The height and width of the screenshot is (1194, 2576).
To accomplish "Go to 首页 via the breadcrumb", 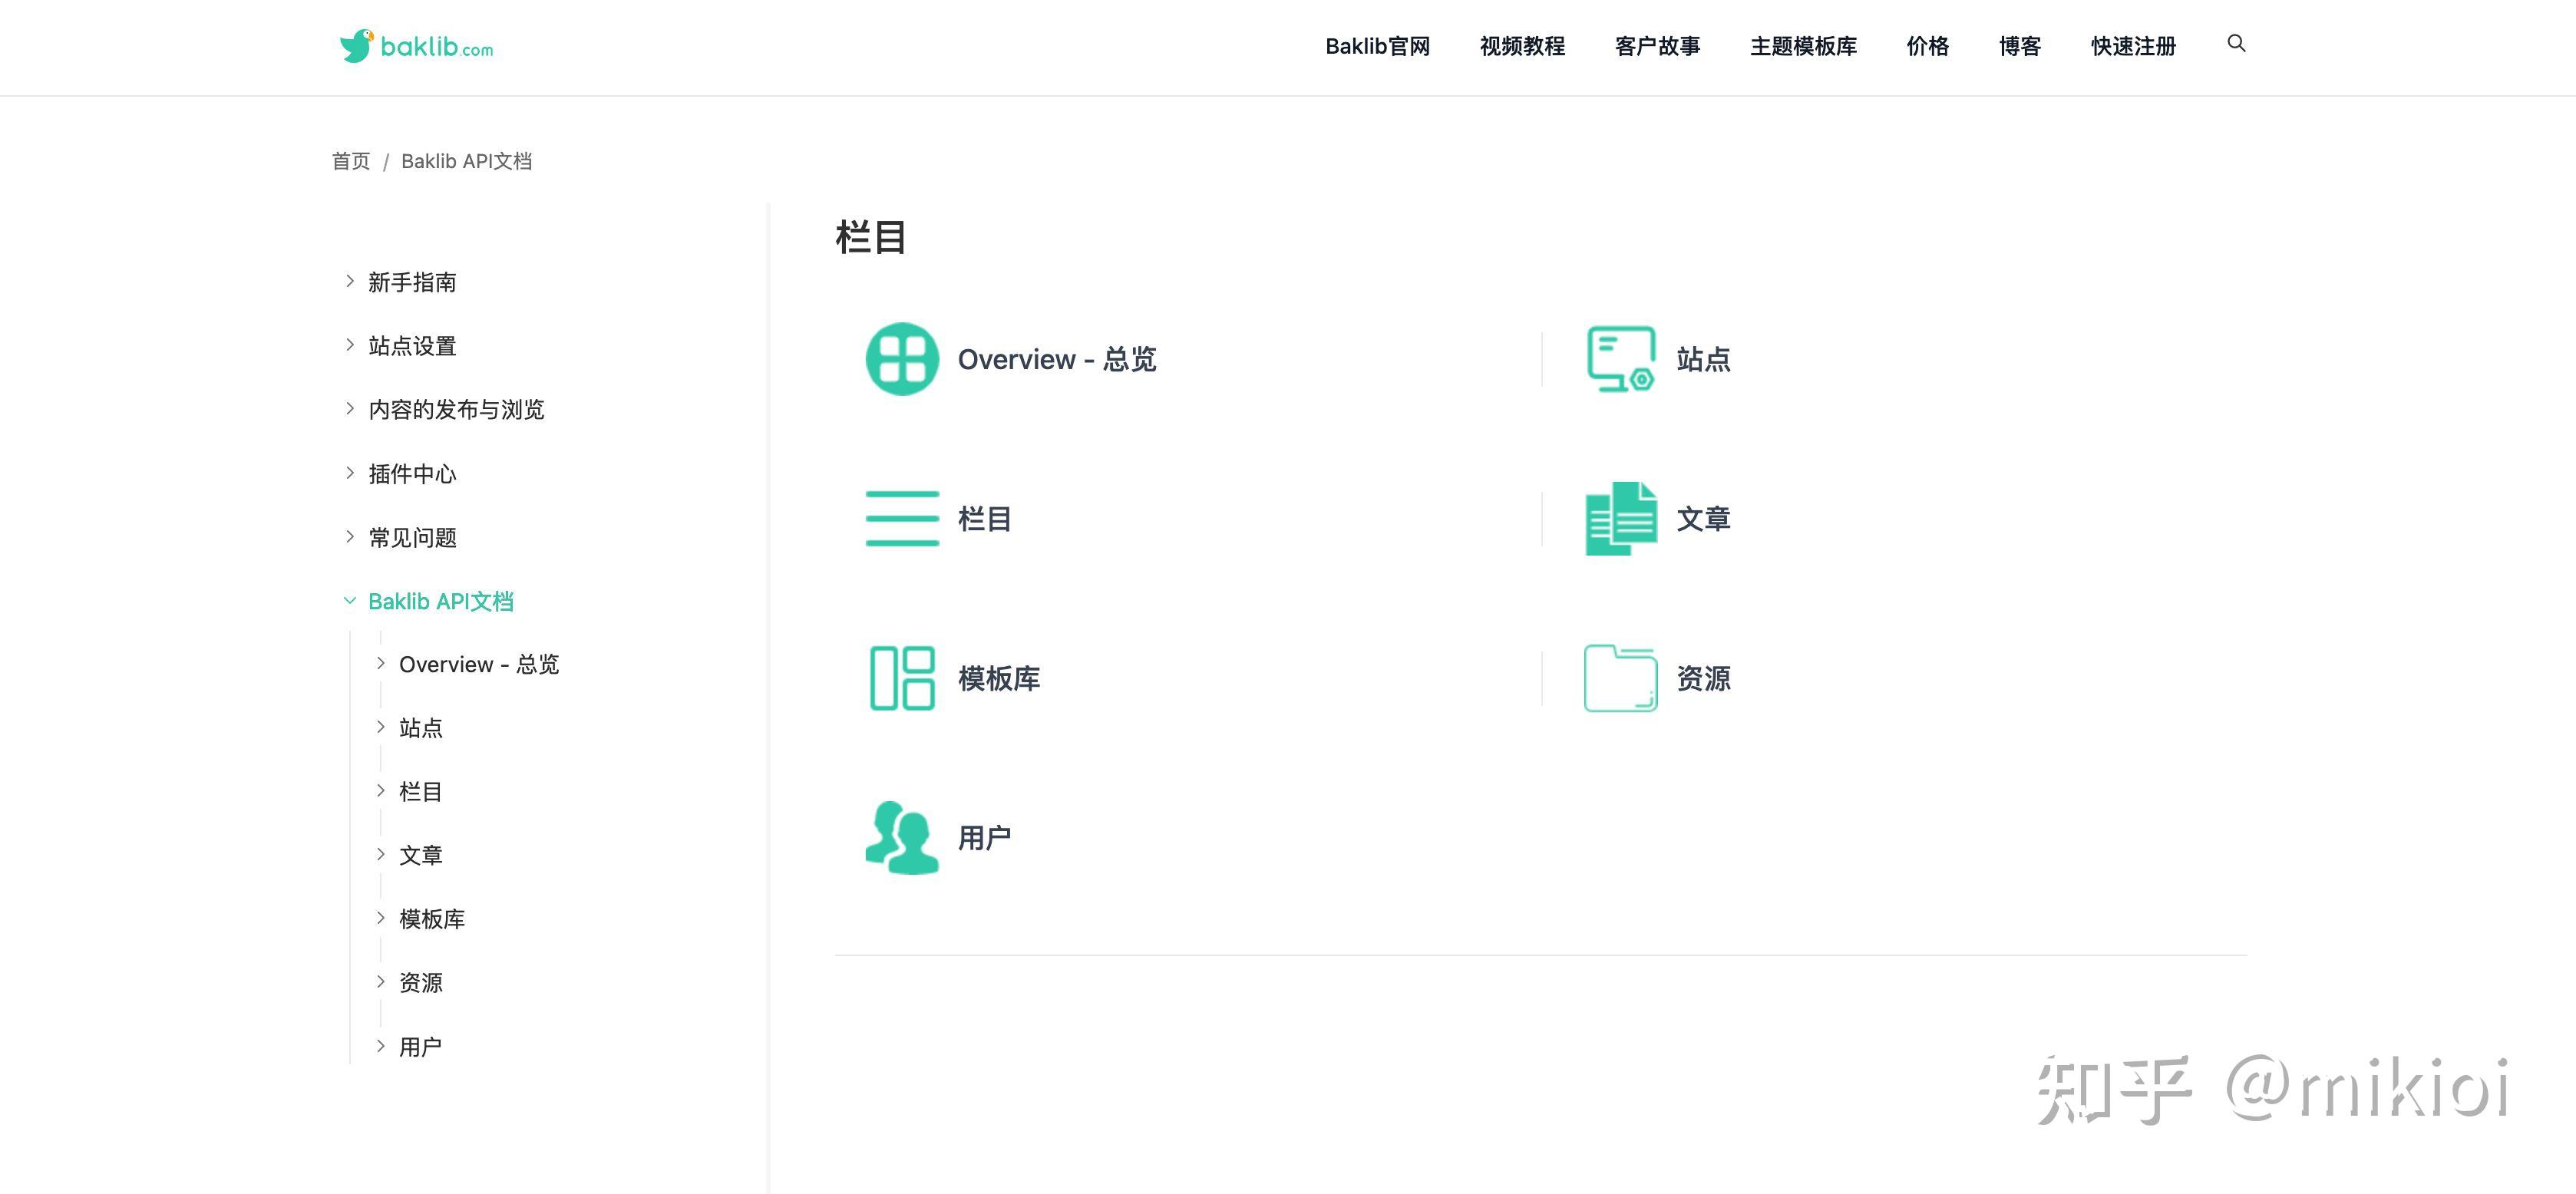I will (x=349, y=160).
